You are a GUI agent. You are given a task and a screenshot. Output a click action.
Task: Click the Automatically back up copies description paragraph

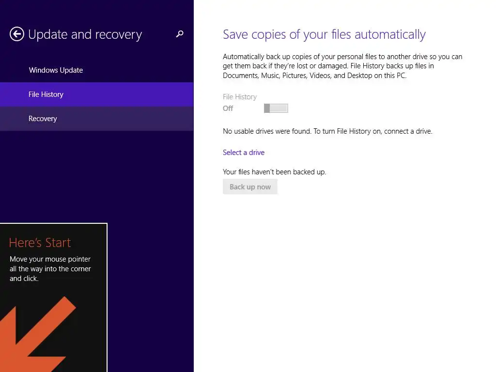pyautogui.click(x=342, y=66)
